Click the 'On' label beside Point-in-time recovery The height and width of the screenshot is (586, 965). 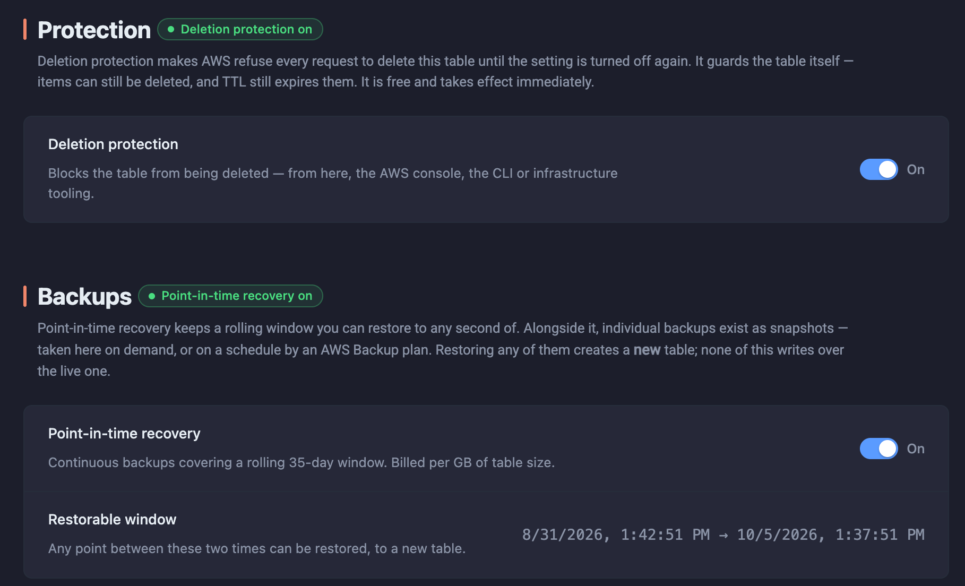(916, 449)
